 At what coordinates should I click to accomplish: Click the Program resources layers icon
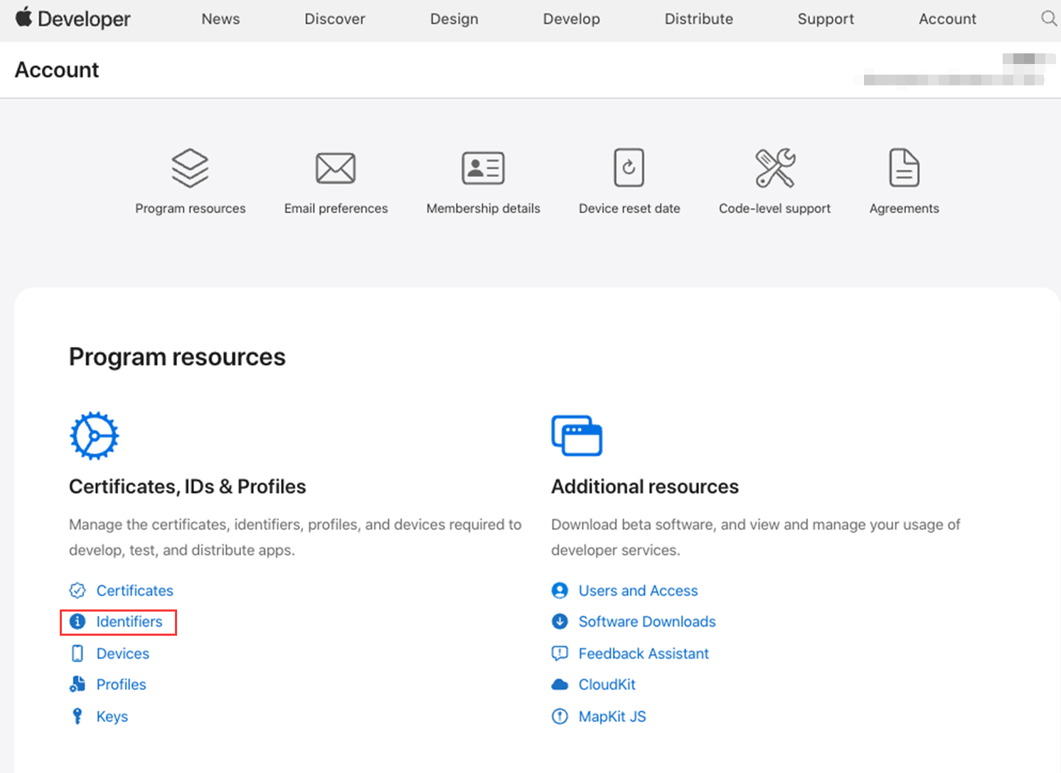pyautogui.click(x=190, y=168)
